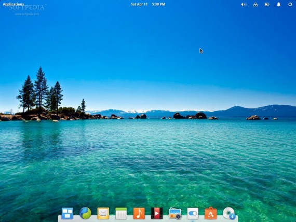
Task: Open the Calendar app in the dock
Action: coord(121,213)
